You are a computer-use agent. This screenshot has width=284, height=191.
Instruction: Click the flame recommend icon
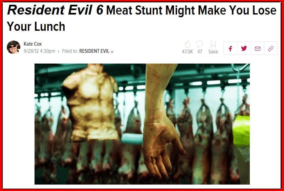[x=188, y=44]
